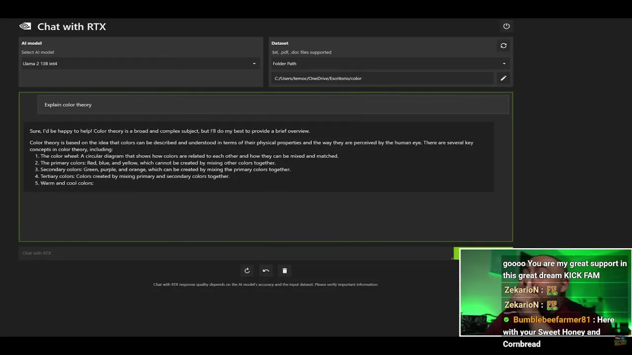Refresh the dataset with the reload icon
This screenshot has width=632, height=355.
(x=504, y=45)
